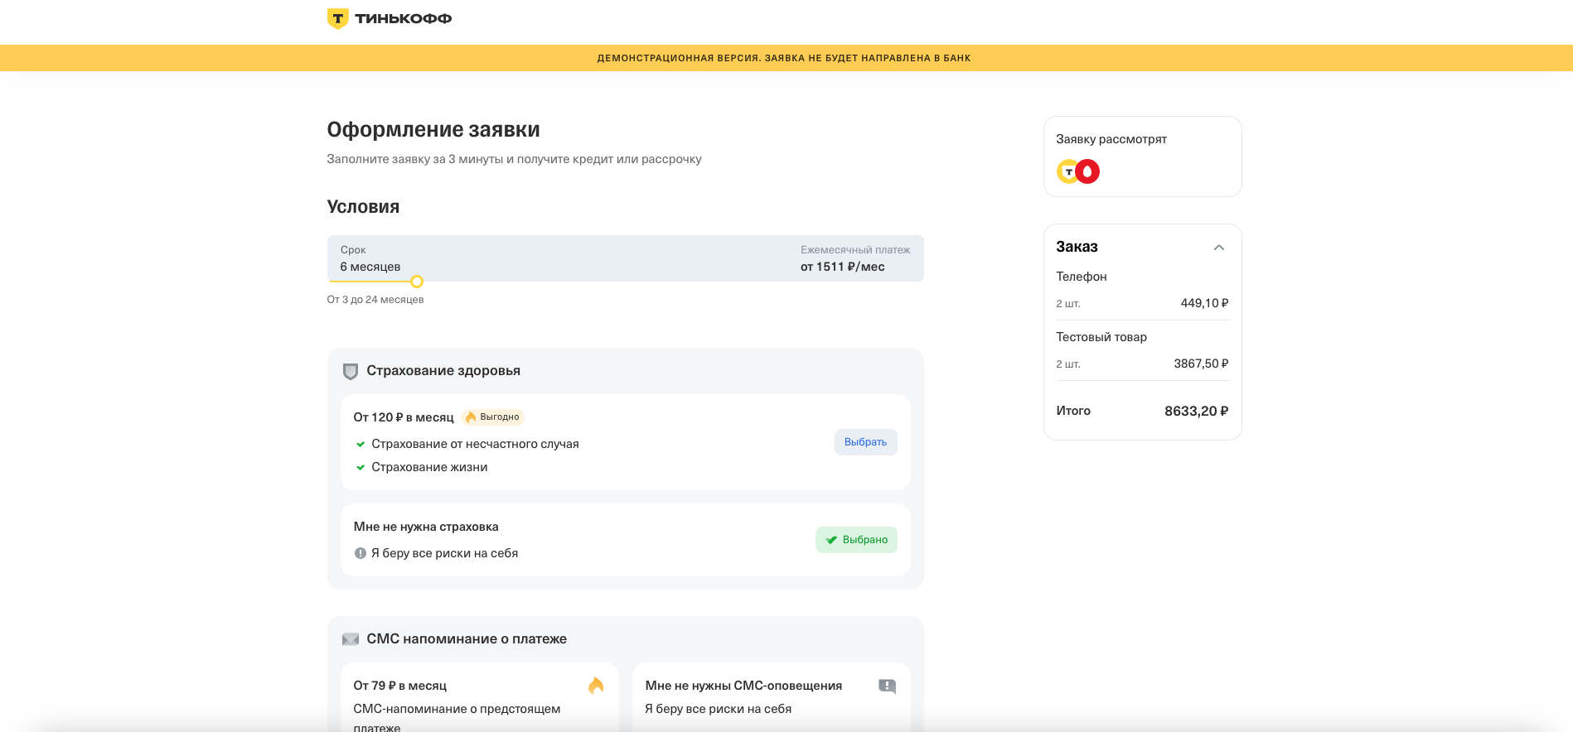Click the flame icon in 'Выгодно' badge
1573x732 pixels.
coord(471,417)
